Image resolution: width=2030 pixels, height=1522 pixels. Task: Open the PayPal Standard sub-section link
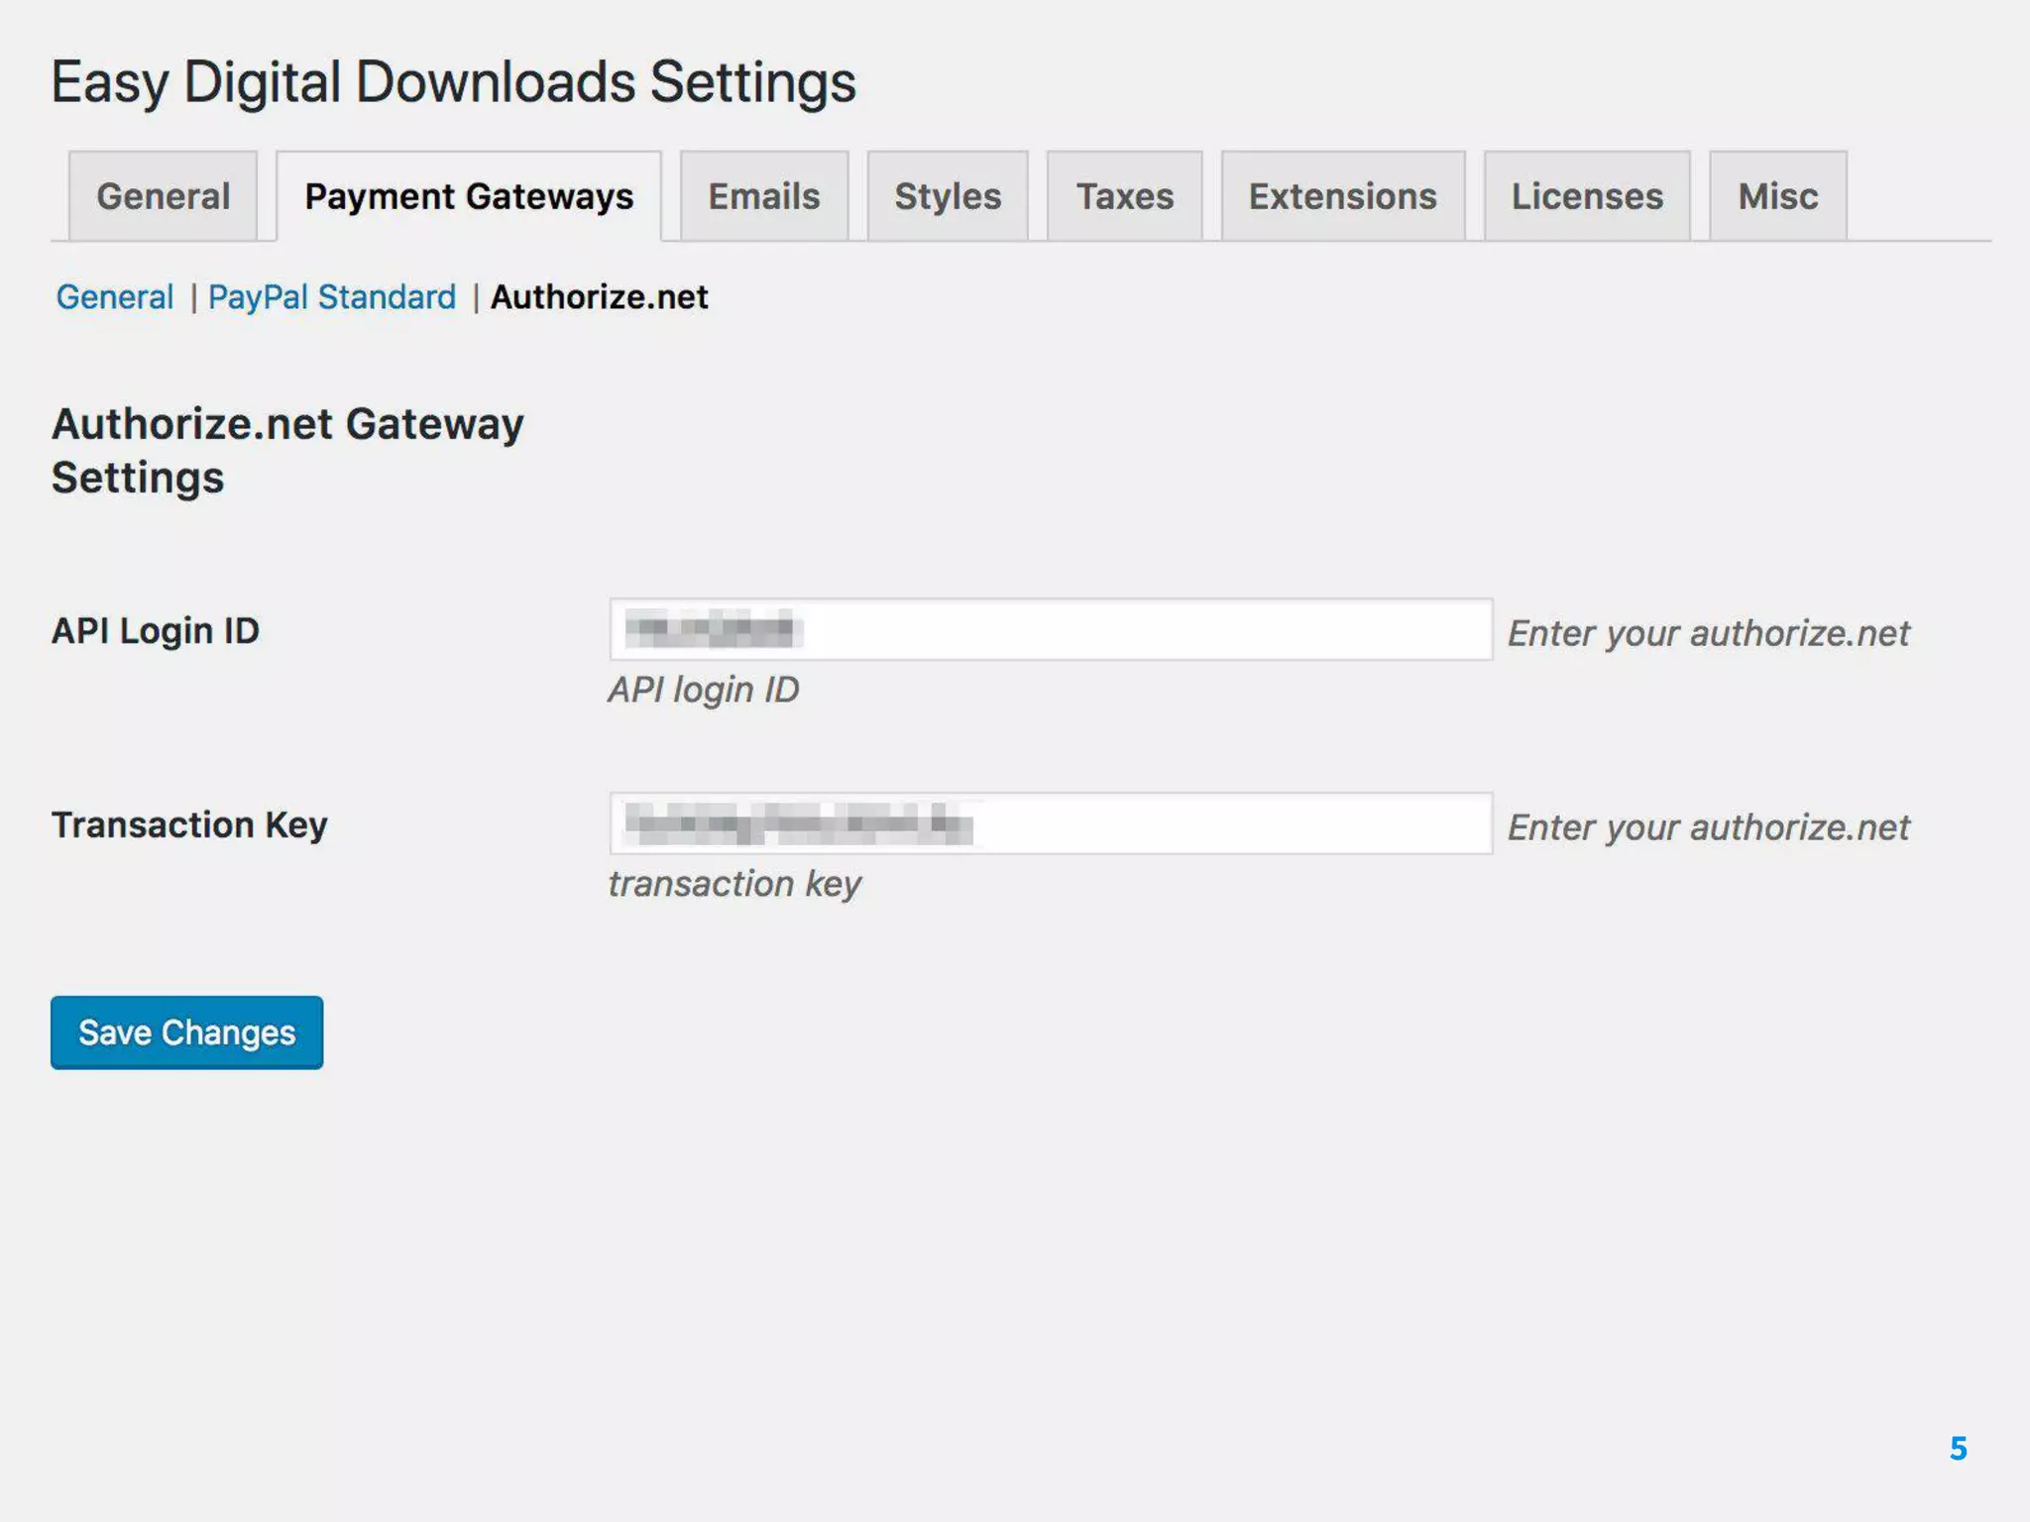pos(332,297)
